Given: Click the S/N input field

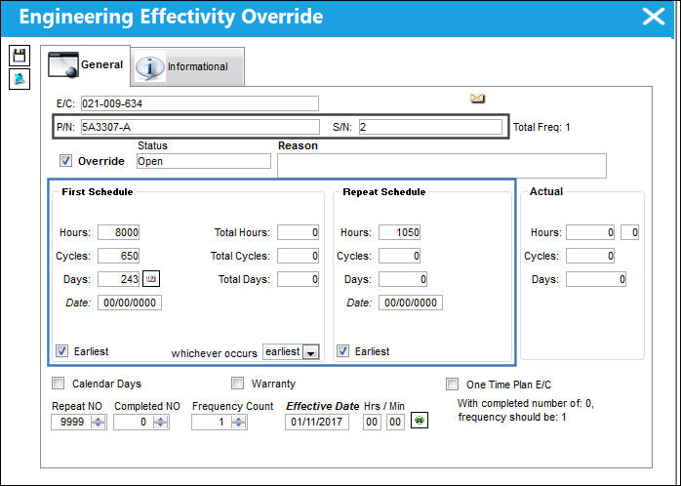Looking at the screenshot, I should pos(430,127).
